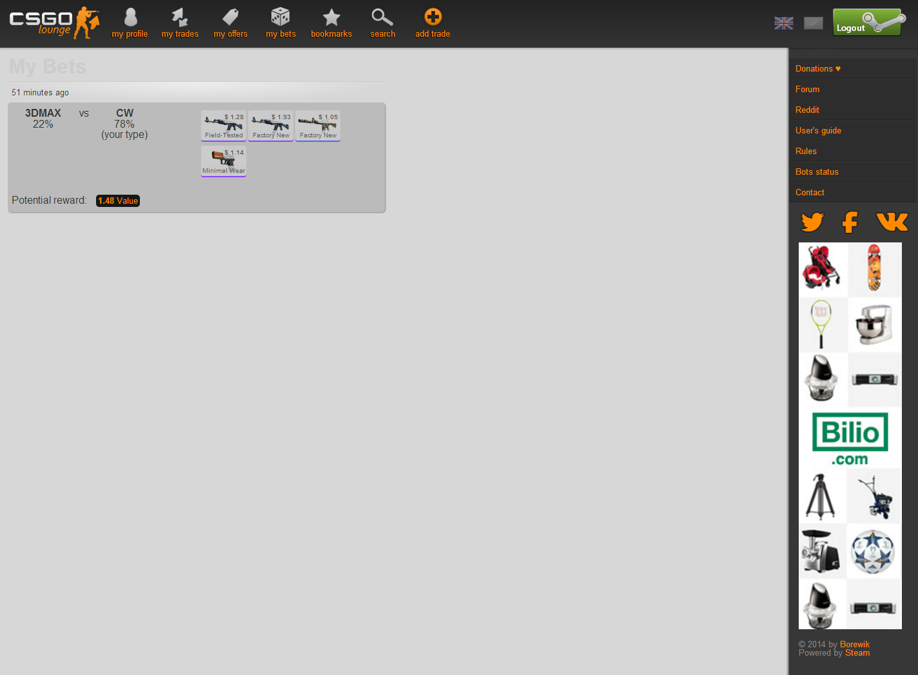Select the $1.93 Factory New rifle item
The width and height of the screenshot is (918, 675).
click(x=271, y=126)
